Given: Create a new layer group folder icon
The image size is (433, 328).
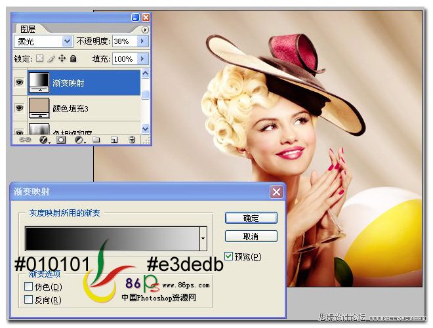Looking at the screenshot, I should coord(96,140).
